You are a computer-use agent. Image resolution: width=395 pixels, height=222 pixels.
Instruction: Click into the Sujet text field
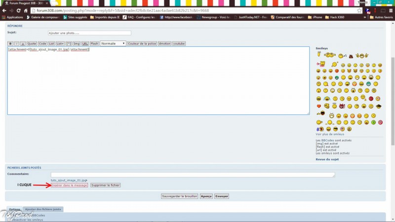pos(89,33)
